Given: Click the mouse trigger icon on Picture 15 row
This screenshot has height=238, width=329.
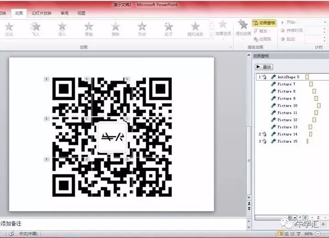Looking at the screenshot, I should [264, 141].
